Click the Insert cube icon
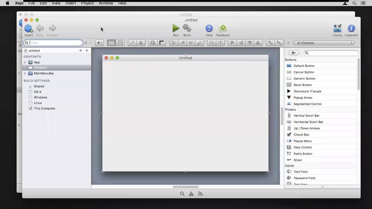 [28, 28]
